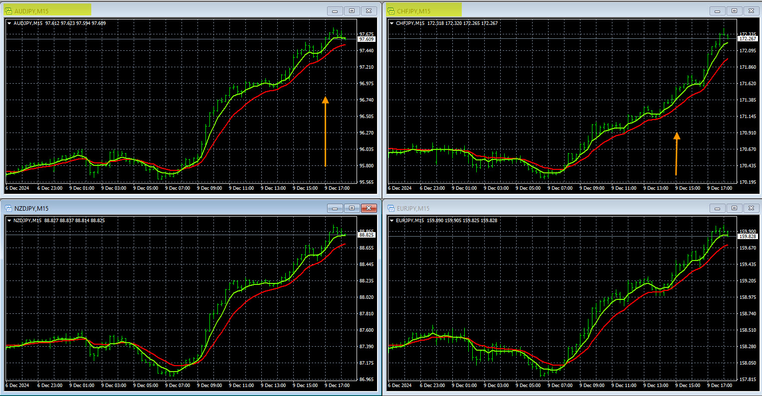Expand the triangle next to AUDJPY,M15 chart label
The image size is (762, 396).
pyautogui.click(x=9, y=23)
